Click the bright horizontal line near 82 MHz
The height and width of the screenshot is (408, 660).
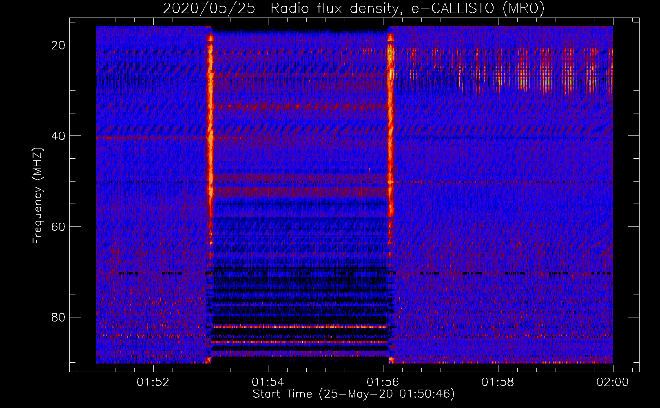300,327
